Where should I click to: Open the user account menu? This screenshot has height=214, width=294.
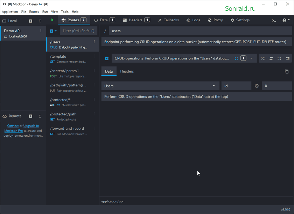(x=286, y=20)
